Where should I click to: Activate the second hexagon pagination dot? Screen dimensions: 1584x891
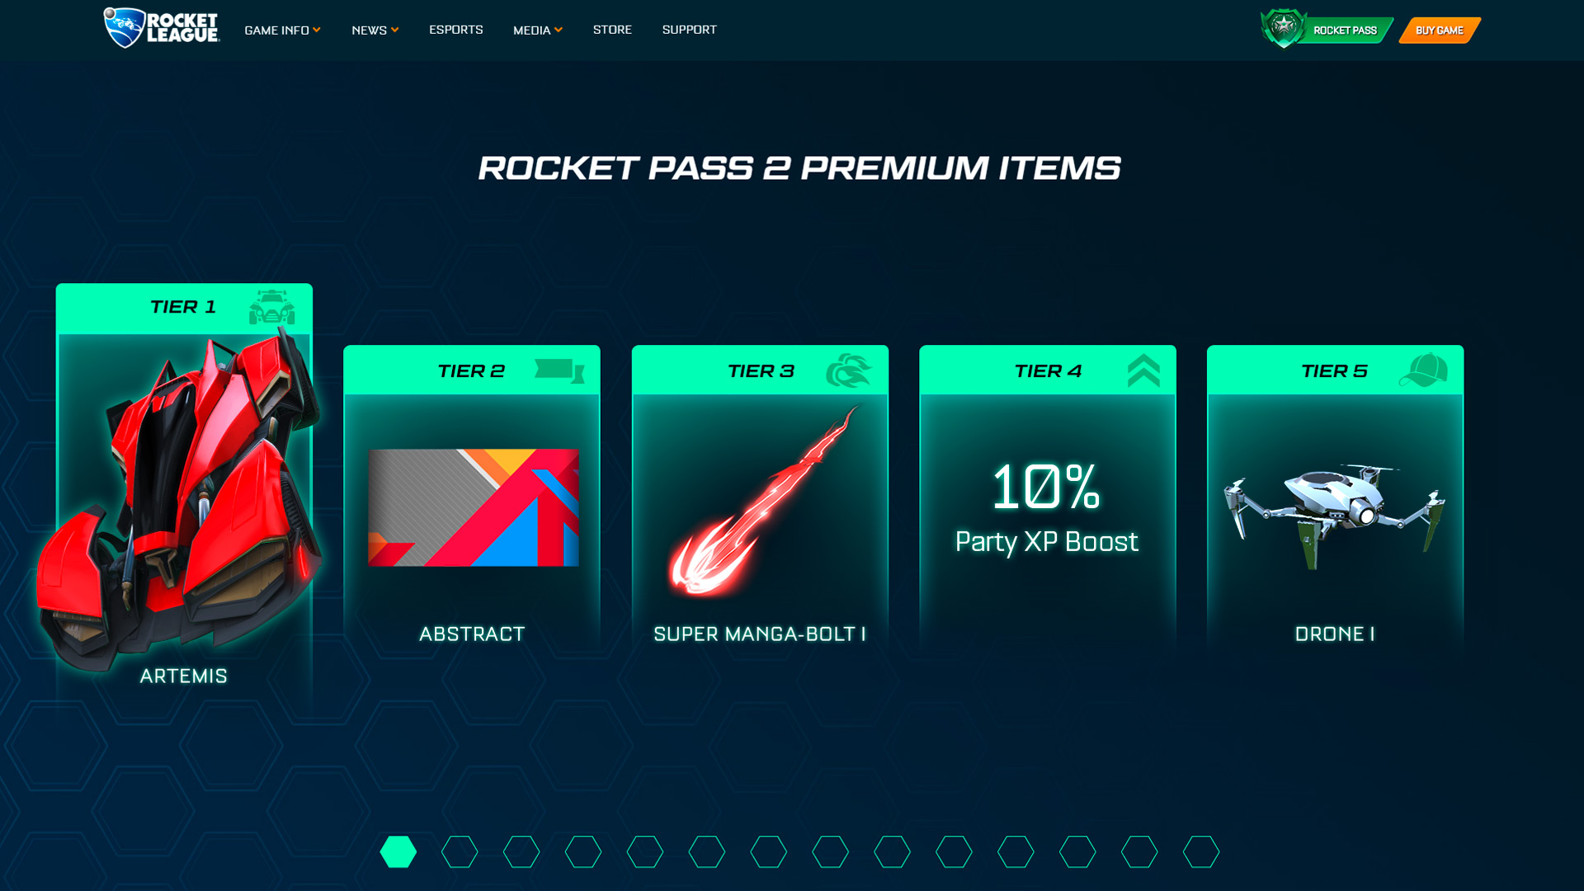pos(460,851)
